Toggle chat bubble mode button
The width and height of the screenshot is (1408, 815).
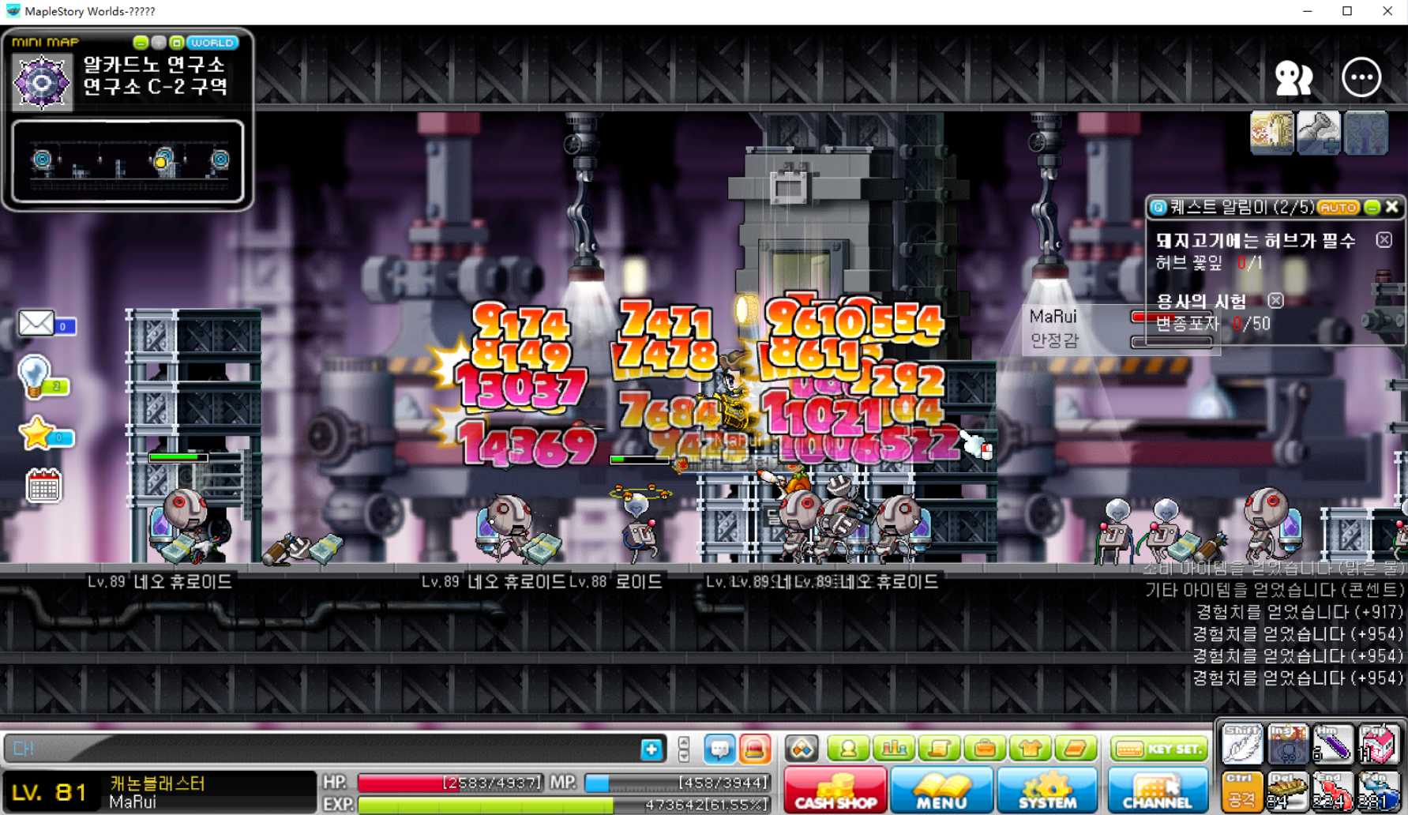[x=719, y=749]
